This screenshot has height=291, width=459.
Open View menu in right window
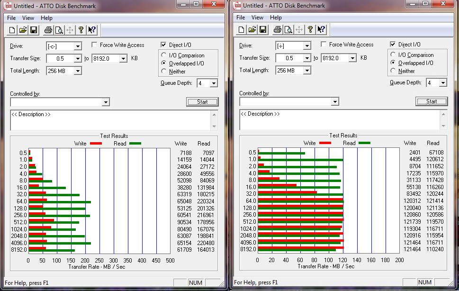click(x=257, y=17)
